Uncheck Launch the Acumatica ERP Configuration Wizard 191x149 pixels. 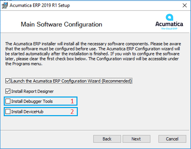point(8,81)
